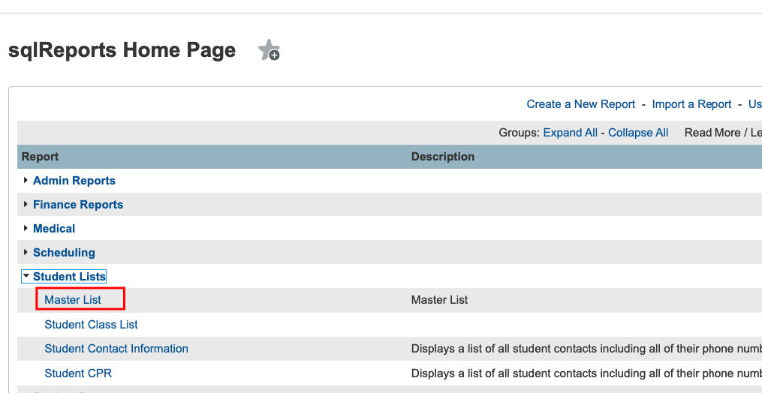Open the Student CPR report

[78, 373]
